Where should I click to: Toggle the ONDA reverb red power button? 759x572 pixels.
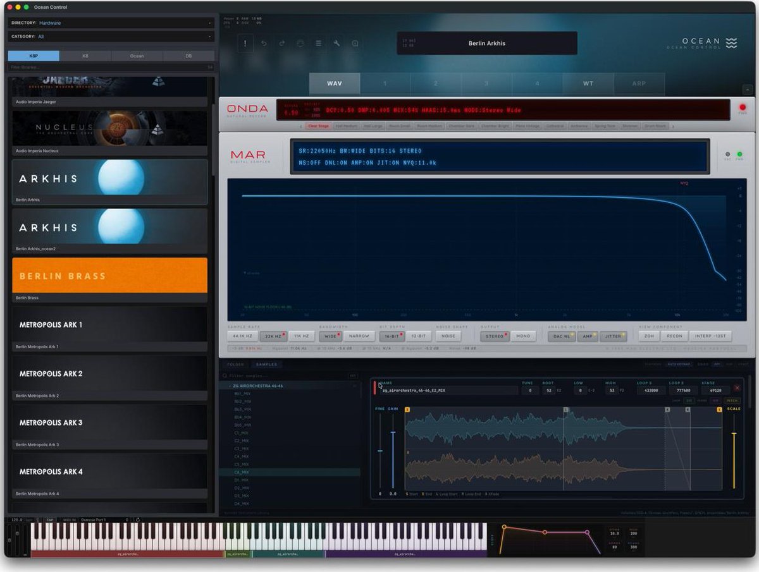click(743, 108)
